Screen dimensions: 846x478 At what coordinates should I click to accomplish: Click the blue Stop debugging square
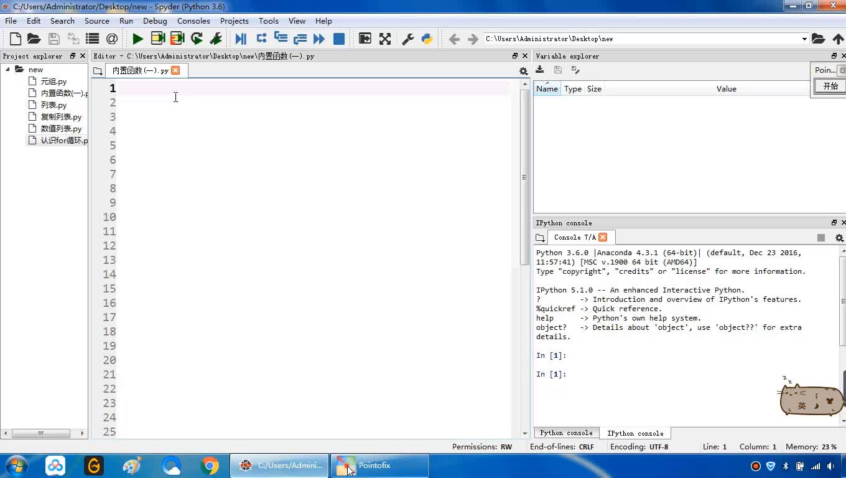coord(339,39)
